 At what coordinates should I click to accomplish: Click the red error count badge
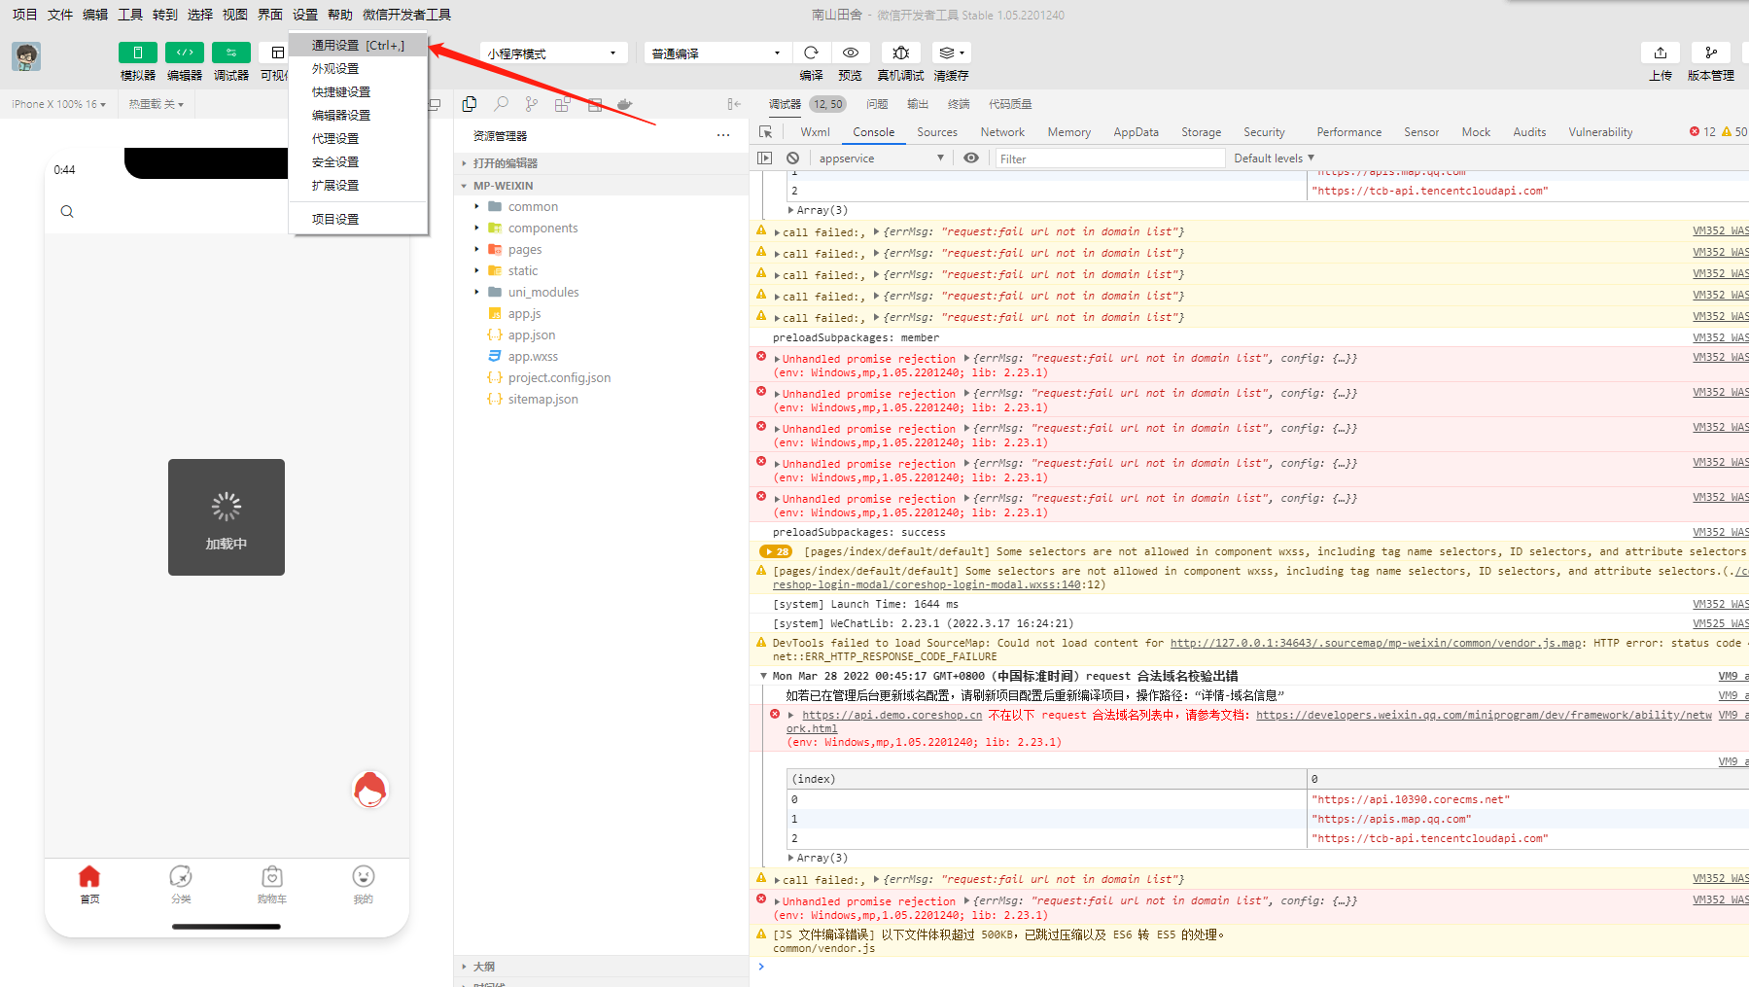pos(1702,132)
